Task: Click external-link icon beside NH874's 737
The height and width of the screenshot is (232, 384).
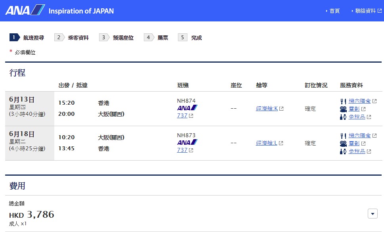Action: coord(191,116)
